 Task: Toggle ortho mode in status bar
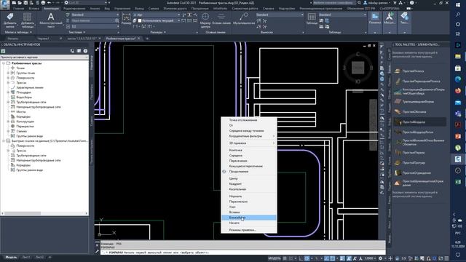coord(301,258)
